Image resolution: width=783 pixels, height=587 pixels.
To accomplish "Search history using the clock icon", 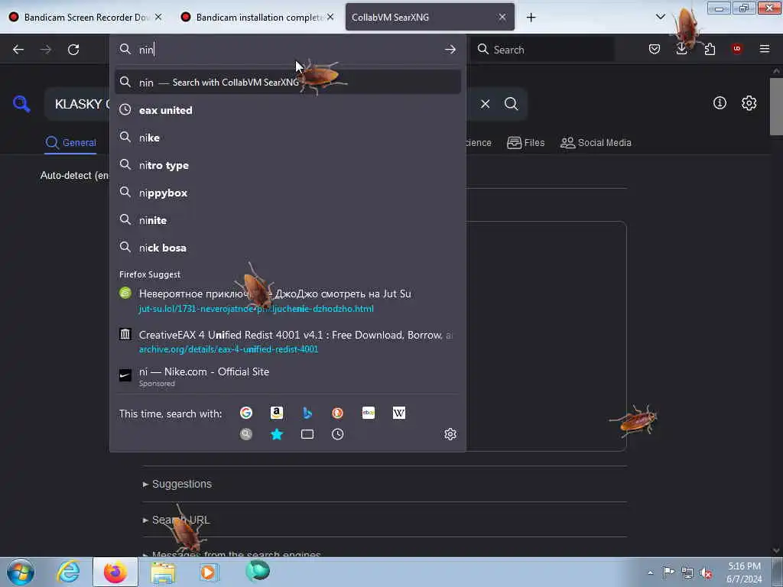I will (337, 434).
